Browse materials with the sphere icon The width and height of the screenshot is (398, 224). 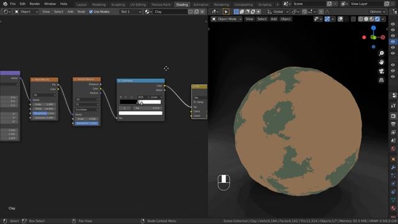coord(148,12)
